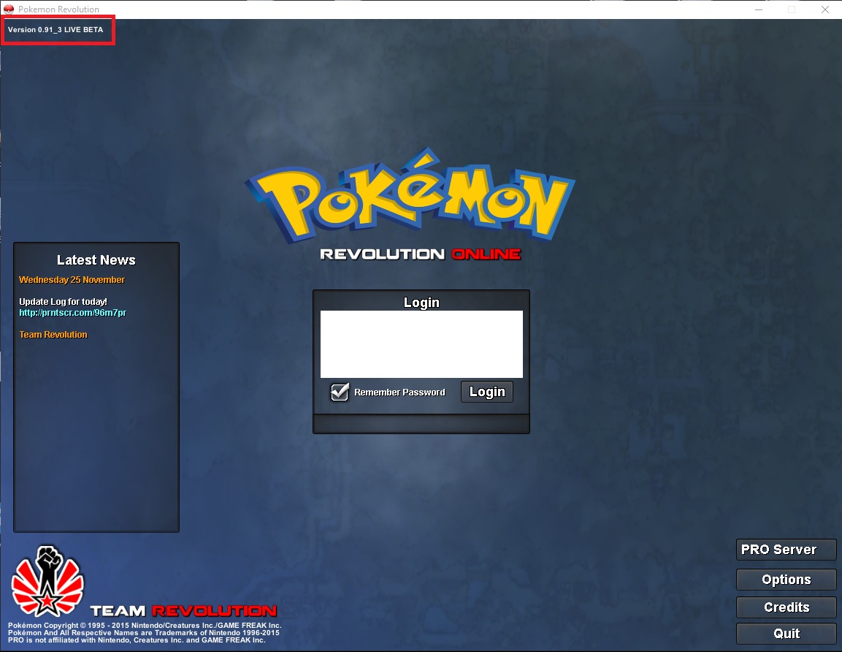Click the 'Latest News' panel heading
Image resolution: width=842 pixels, height=652 pixels.
pyautogui.click(x=96, y=260)
